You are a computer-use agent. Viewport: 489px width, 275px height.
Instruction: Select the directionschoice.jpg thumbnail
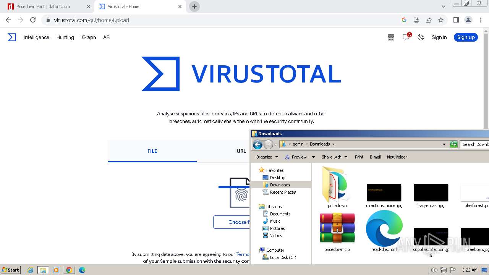[384, 192]
